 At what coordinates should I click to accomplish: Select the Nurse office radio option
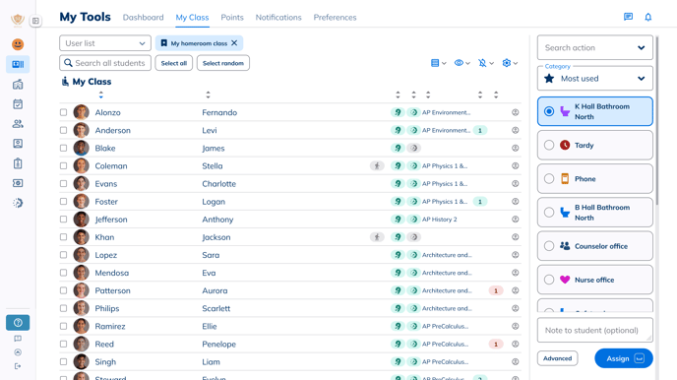pos(549,280)
